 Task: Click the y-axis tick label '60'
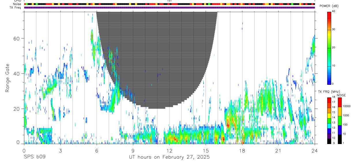tap(16, 39)
